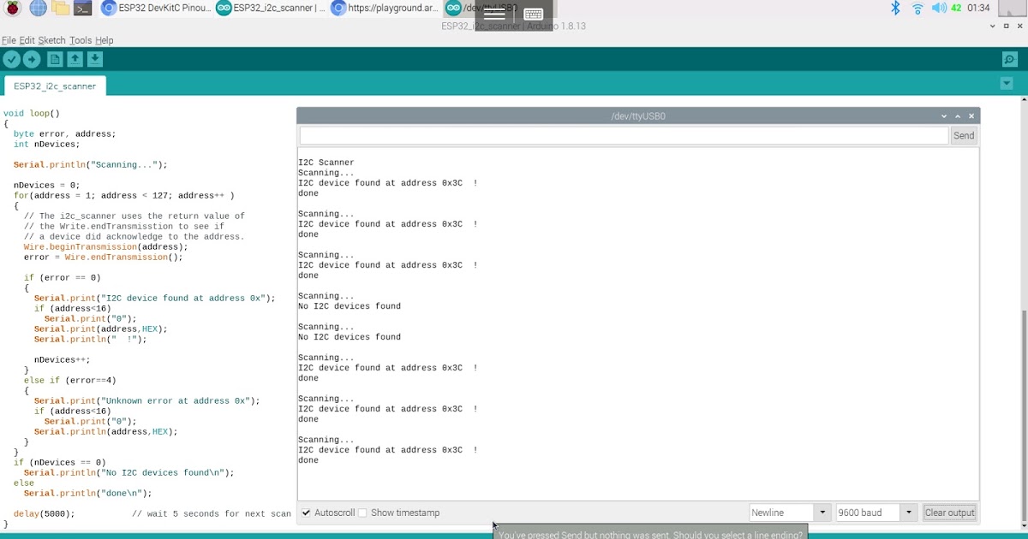This screenshot has width=1028, height=539.
Task: Enable the Show timestamp checkbox
Action: coord(363,512)
